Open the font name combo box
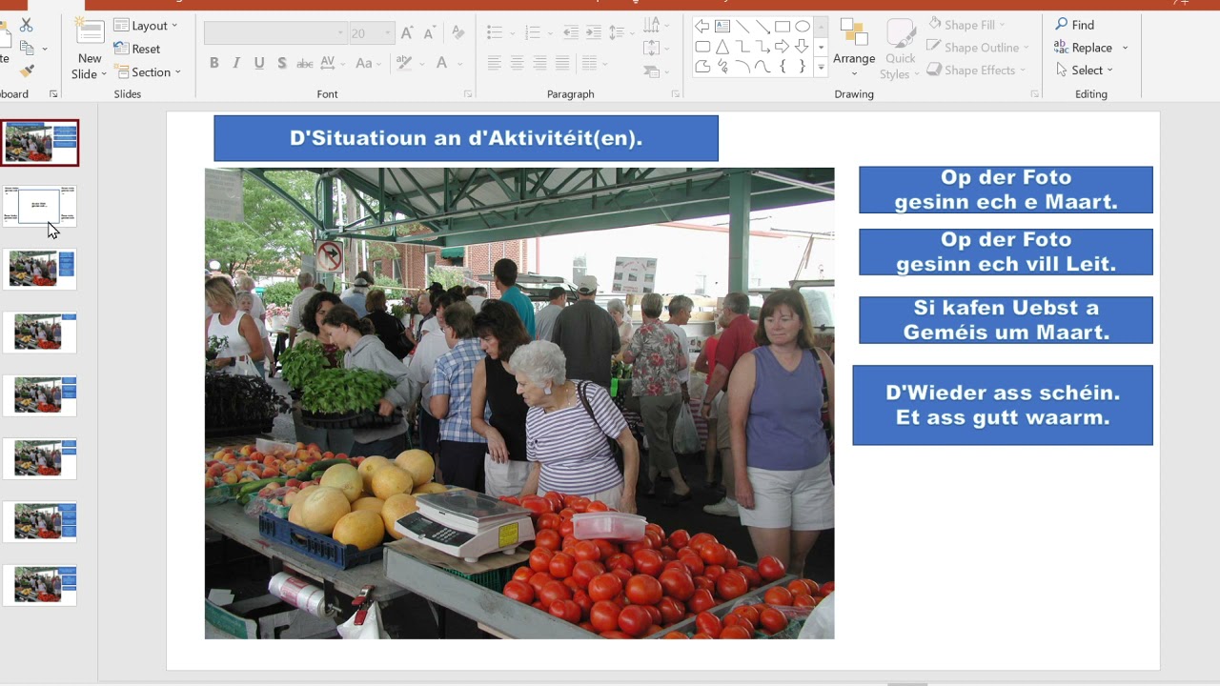The height and width of the screenshot is (686, 1220). click(x=274, y=33)
